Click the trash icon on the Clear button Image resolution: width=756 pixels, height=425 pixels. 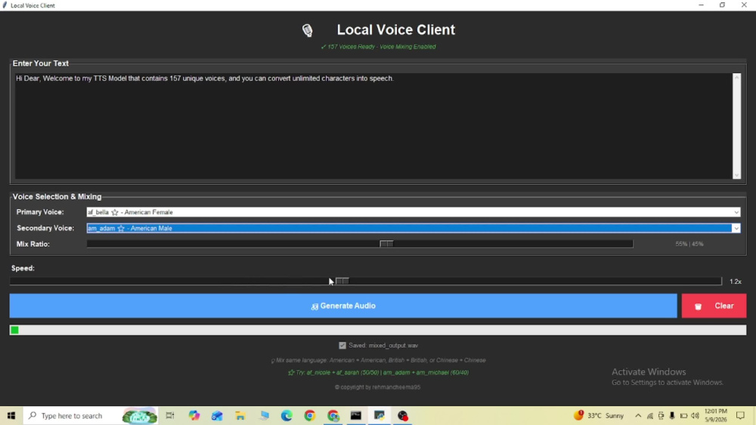coord(698,306)
